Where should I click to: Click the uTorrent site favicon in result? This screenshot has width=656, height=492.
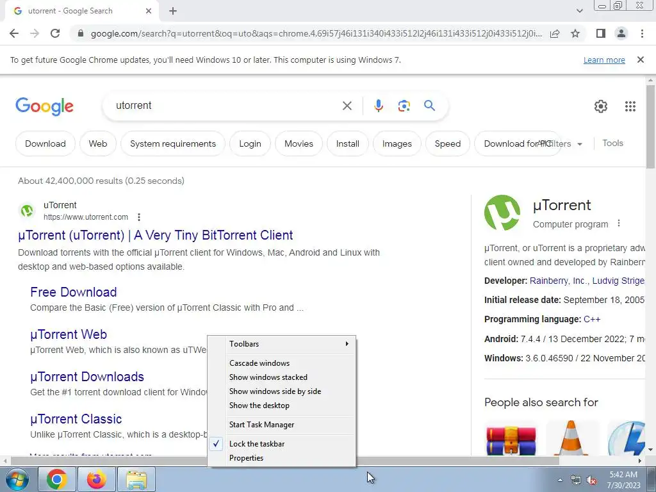[27, 210]
